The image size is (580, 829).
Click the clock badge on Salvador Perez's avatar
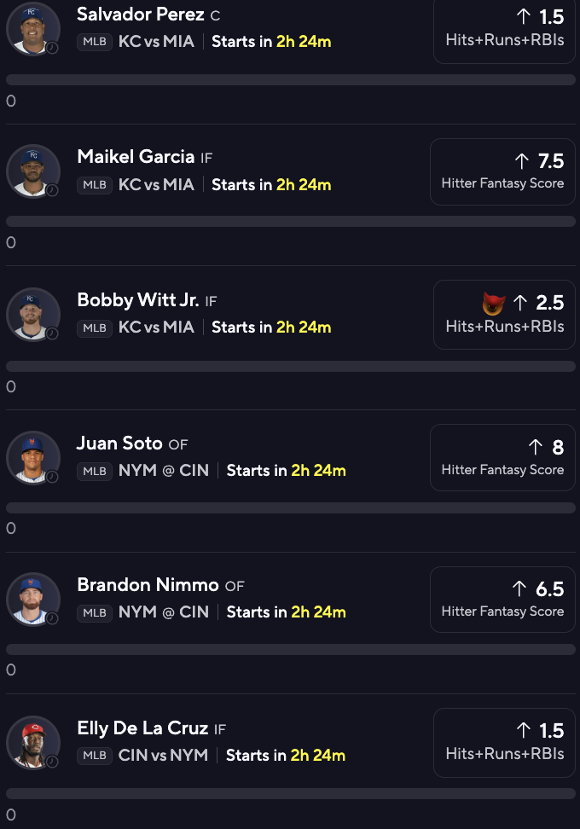(x=52, y=48)
